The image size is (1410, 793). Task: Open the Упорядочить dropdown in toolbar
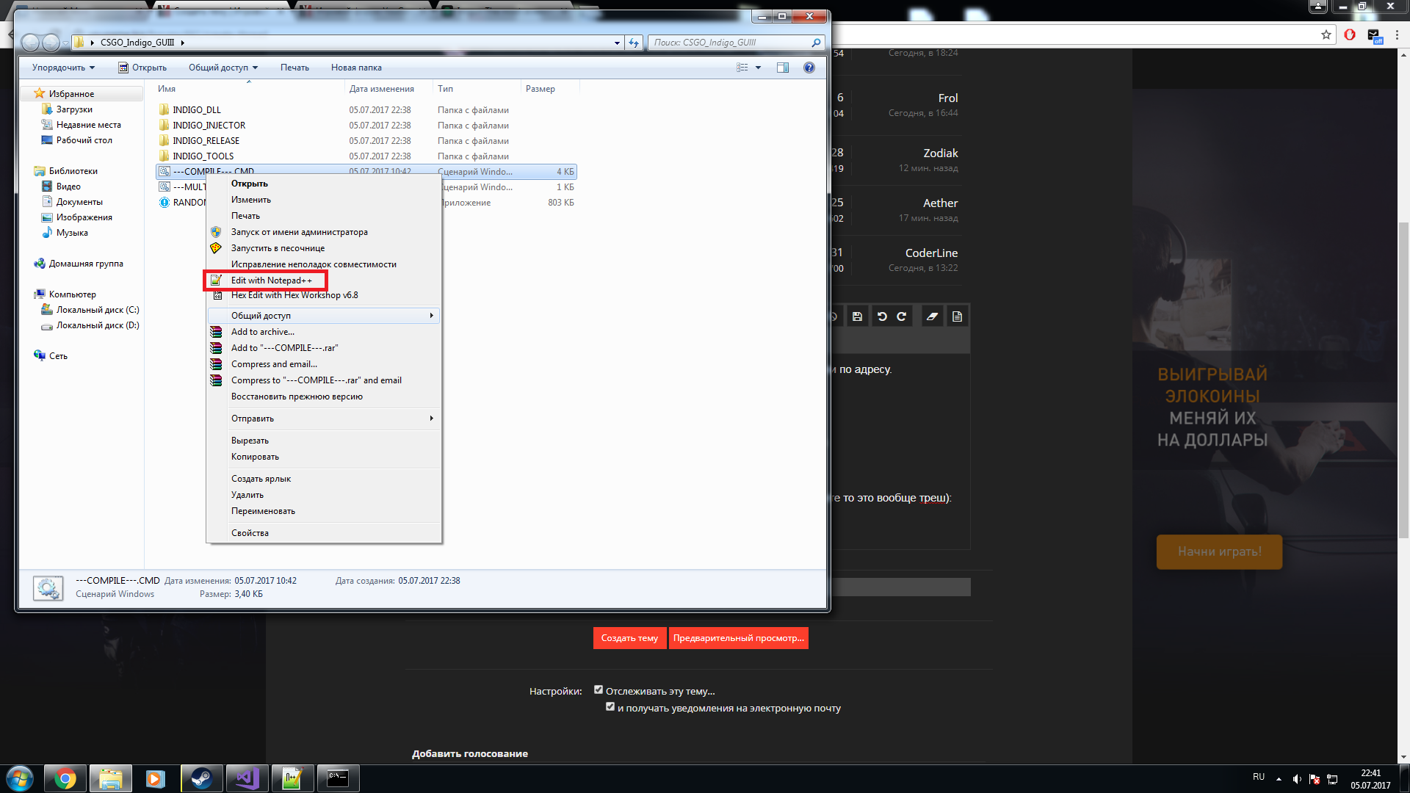63,68
